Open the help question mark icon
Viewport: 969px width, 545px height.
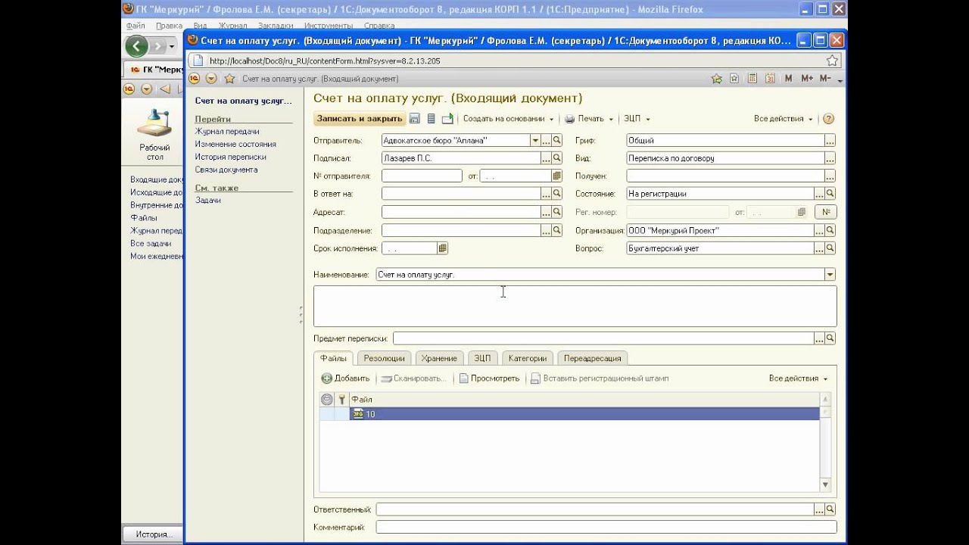828,119
